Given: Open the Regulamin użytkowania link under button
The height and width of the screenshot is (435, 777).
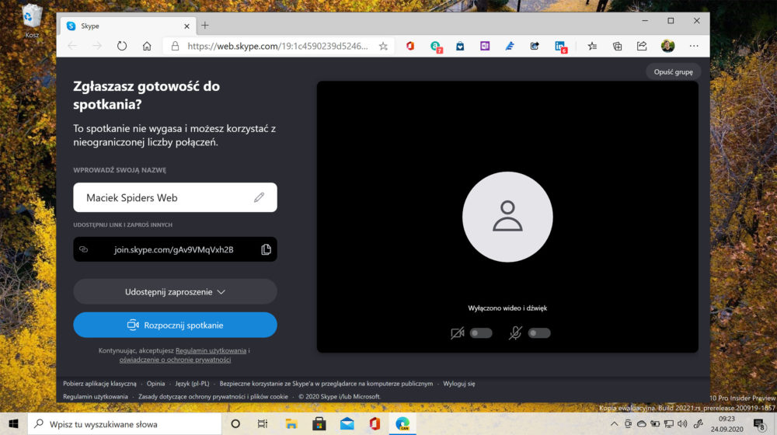Looking at the screenshot, I should pos(211,350).
